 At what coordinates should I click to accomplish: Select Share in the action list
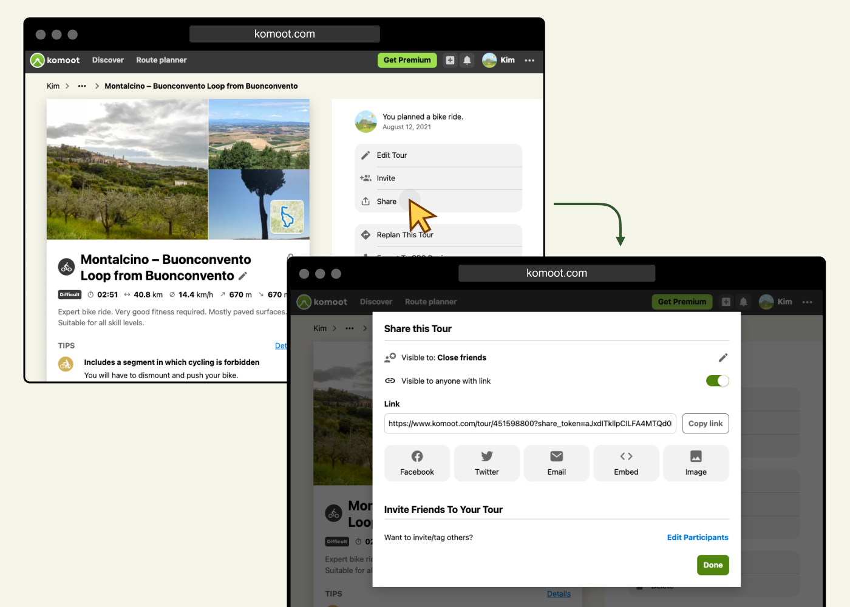438,202
